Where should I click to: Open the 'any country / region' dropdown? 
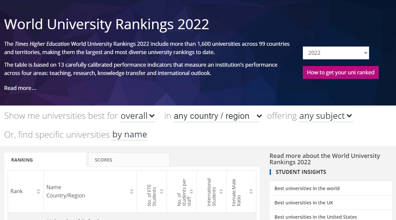point(218,116)
